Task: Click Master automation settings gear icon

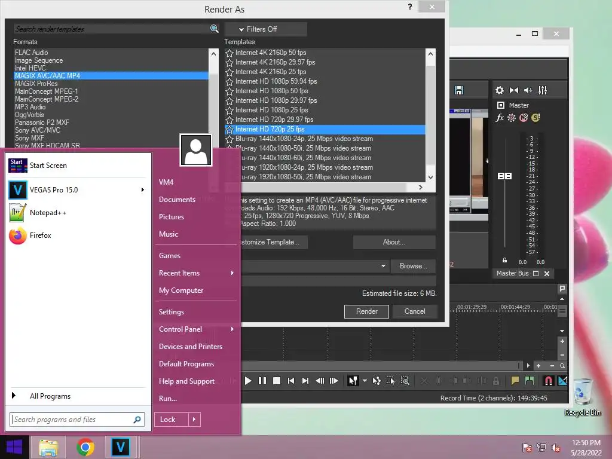Action: [x=512, y=118]
